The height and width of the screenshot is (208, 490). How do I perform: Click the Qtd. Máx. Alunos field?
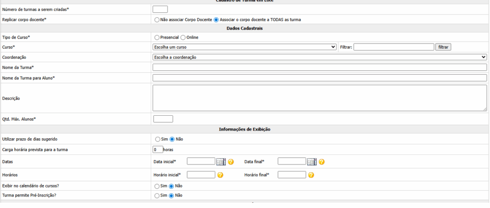coord(163,119)
